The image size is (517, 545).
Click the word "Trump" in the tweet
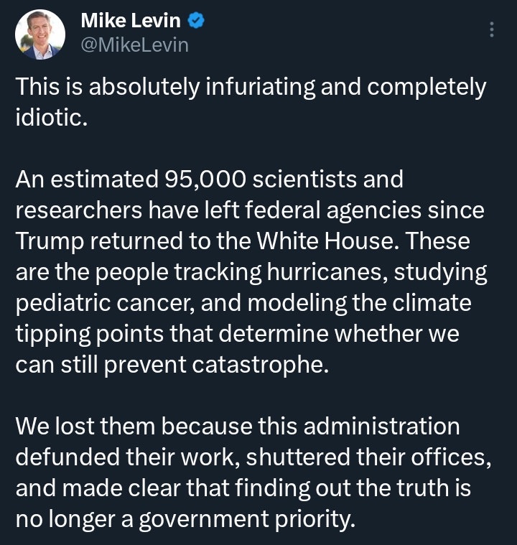[x=45, y=241]
